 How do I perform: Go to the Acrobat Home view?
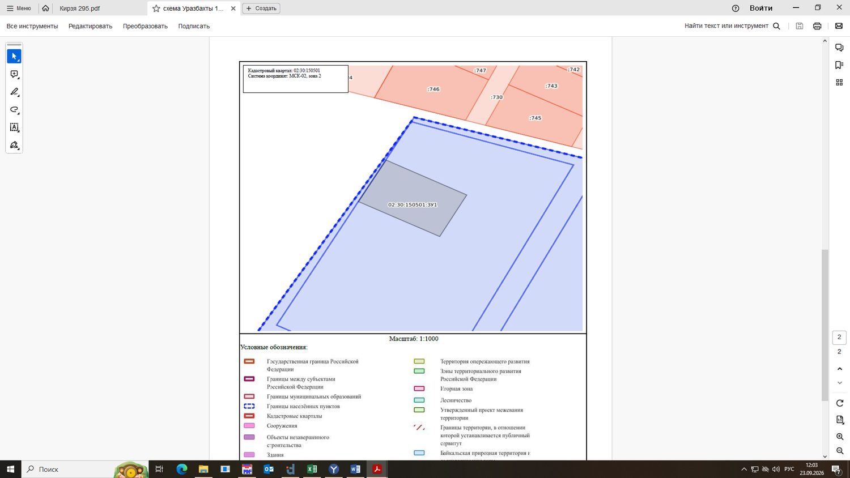coord(46,8)
